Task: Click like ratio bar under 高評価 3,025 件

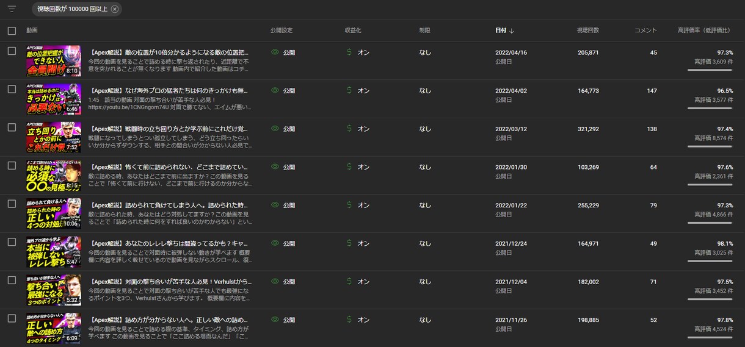Action: pyautogui.click(x=710, y=261)
